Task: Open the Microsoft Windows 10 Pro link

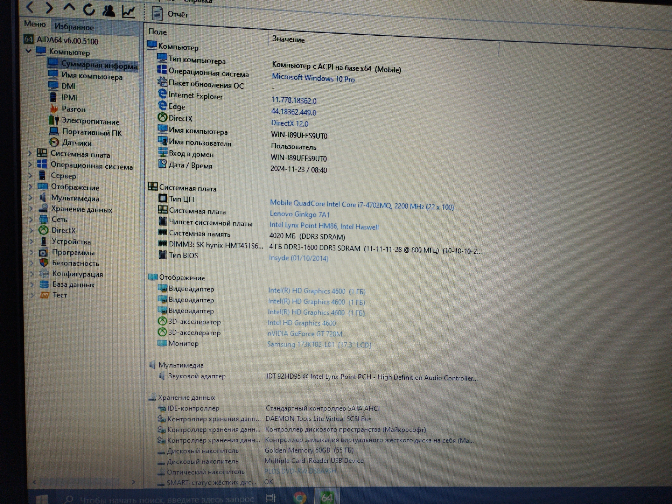Action: (x=313, y=78)
